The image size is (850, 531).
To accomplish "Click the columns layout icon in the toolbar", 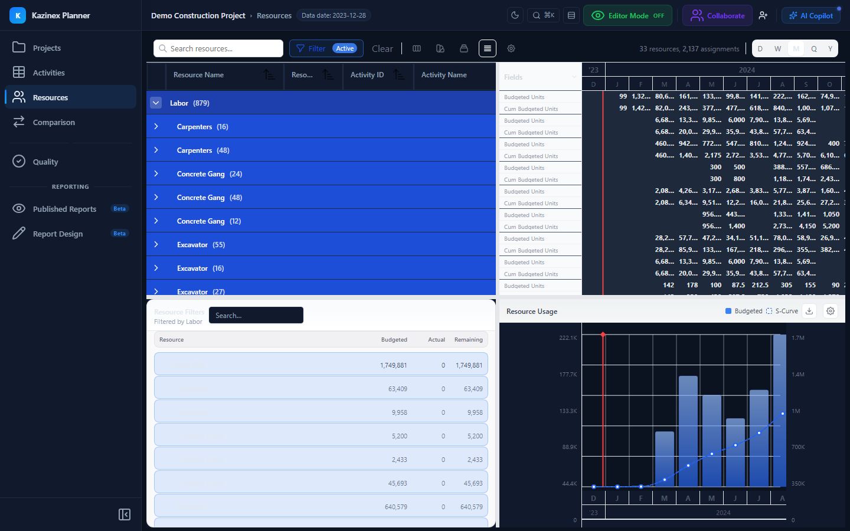I will tap(417, 48).
